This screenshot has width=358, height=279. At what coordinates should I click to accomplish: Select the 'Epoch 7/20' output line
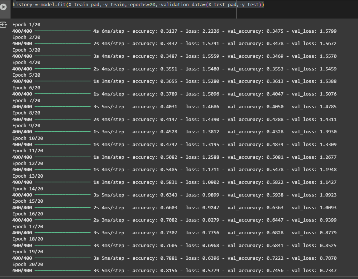pyautogui.click(x=26, y=100)
